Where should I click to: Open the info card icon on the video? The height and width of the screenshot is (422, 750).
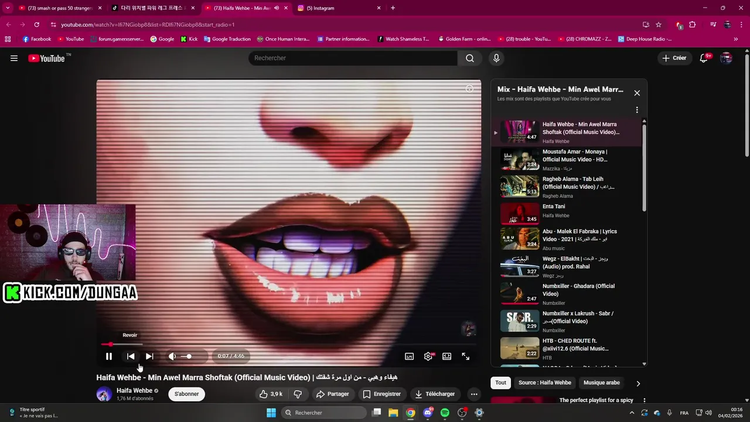pyautogui.click(x=469, y=89)
